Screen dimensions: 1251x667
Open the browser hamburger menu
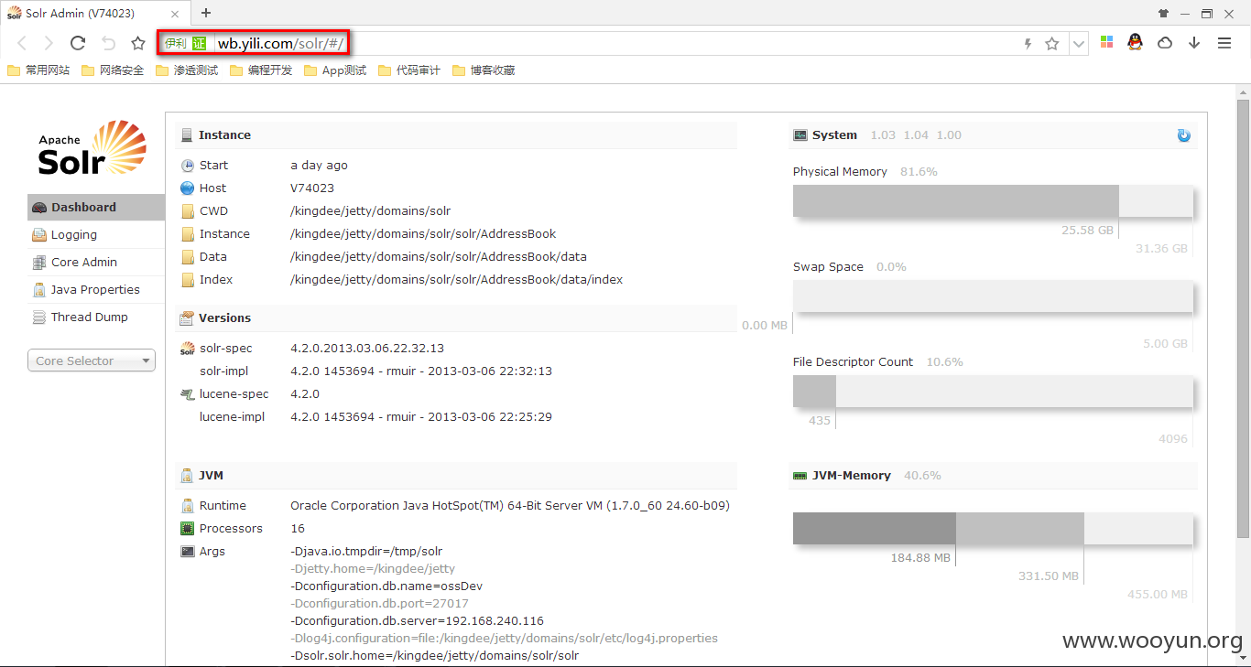[x=1224, y=43]
